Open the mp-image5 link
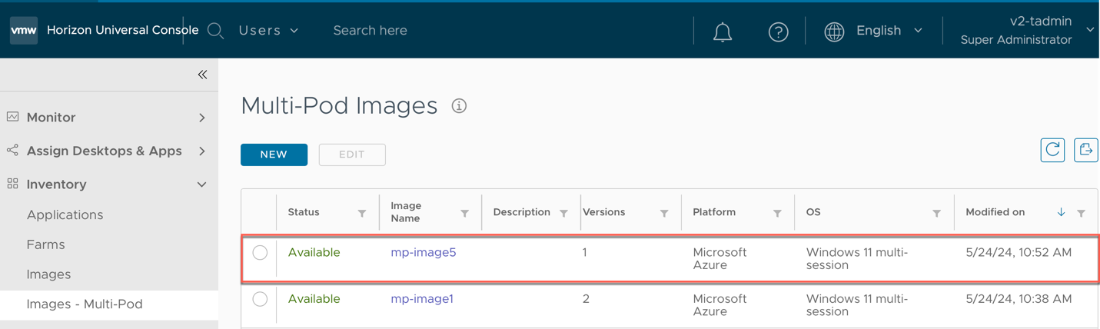 [424, 252]
